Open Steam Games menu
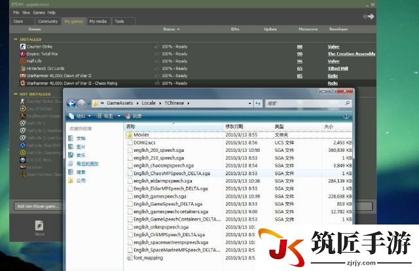The height and width of the screenshot is (271, 419). pos(39,12)
